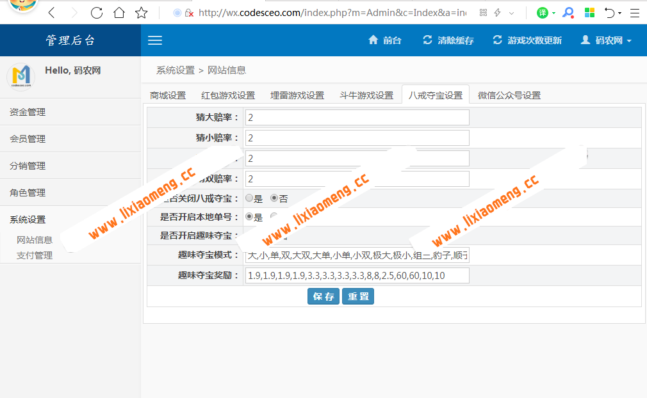Viewport: 647px width, 398px height.
Task: Click the sidebar collapse hamburger icon
Action: 154,40
